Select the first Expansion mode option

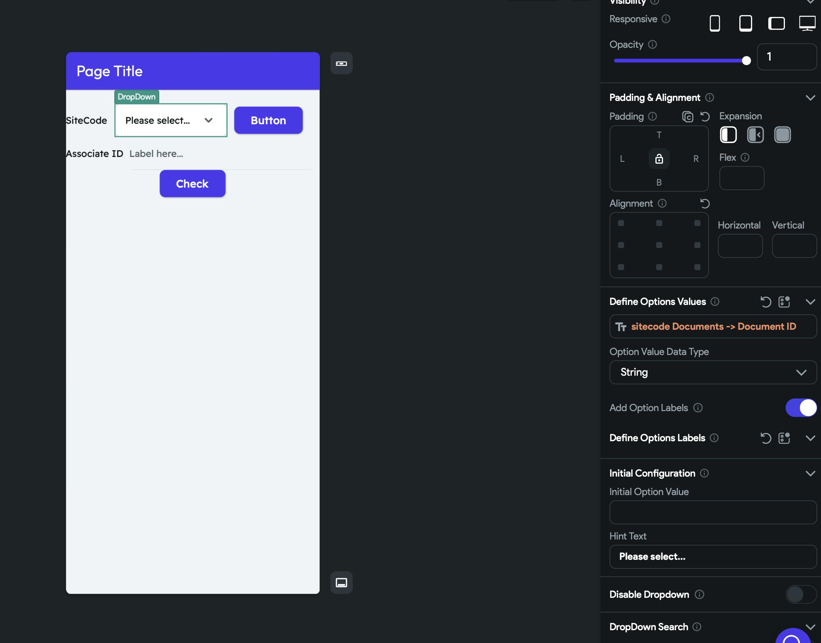(728, 135)
